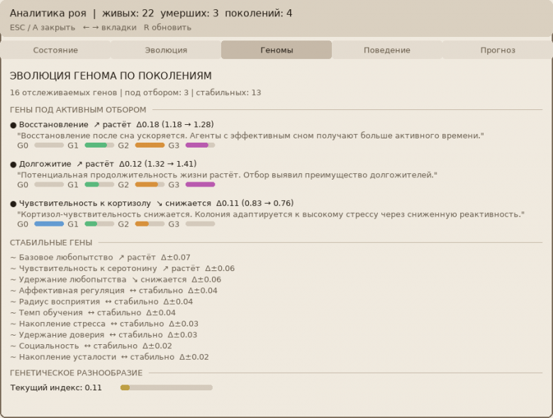The width and height of the screenshot is (553, 418).
Task: Select the Темп обучения row
Action: pyautogui.click(x=93, y=313)
